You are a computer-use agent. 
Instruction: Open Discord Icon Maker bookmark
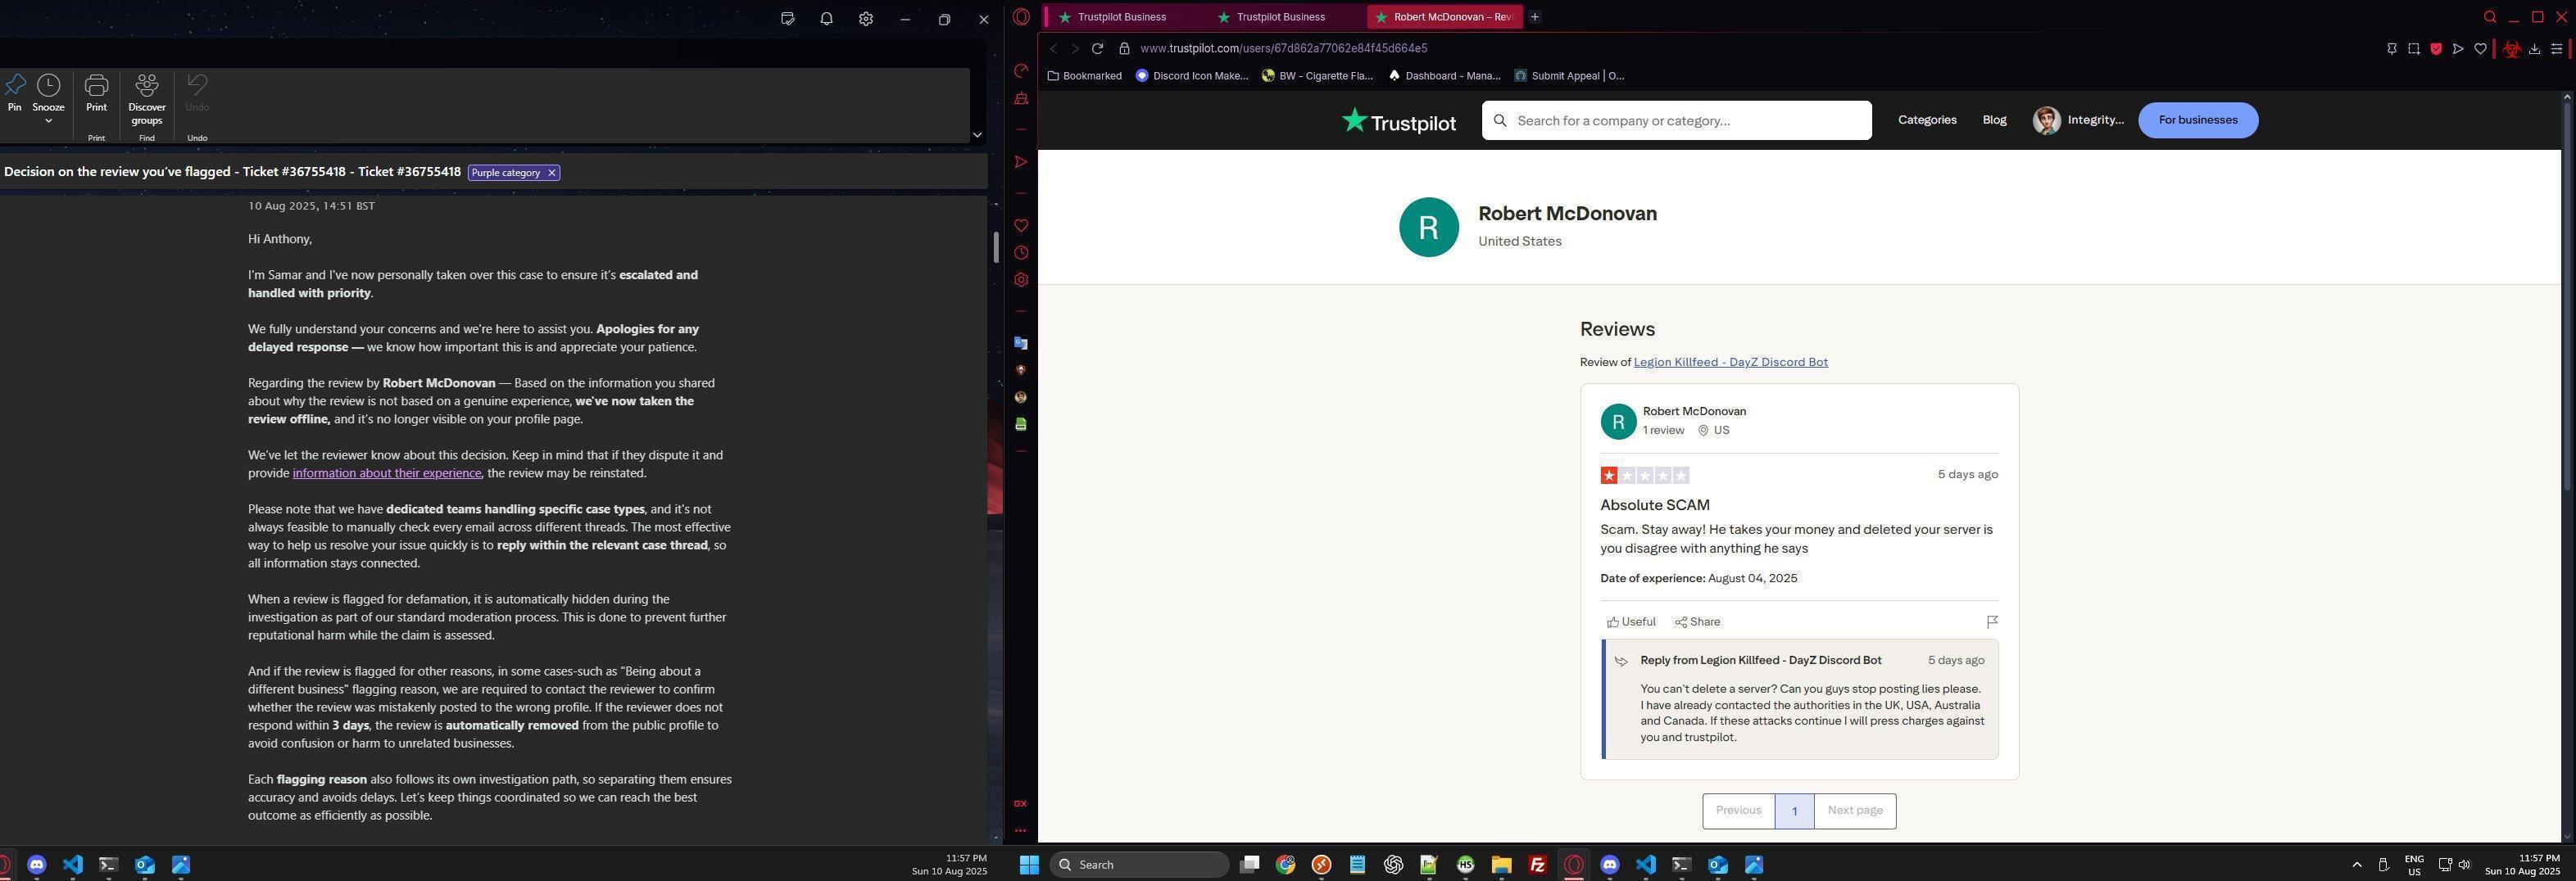click(x=1192, y=76)
